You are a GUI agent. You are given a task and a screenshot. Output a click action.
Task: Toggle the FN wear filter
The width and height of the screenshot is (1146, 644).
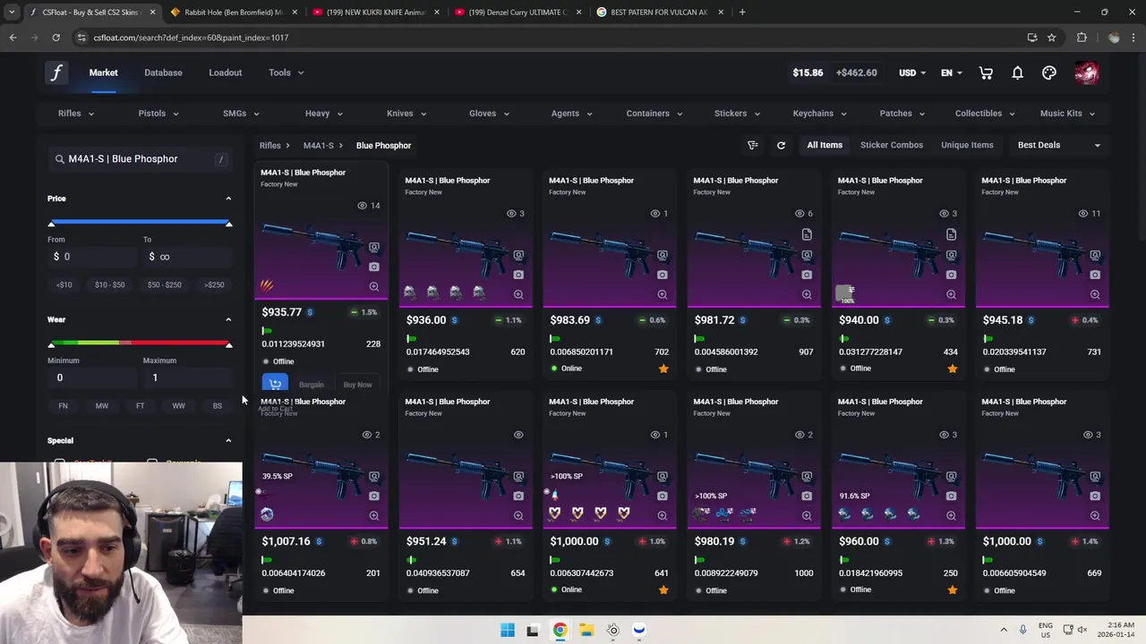click(63, 406)
